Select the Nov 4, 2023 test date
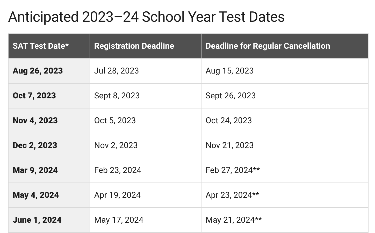 (x=35, y=120)
